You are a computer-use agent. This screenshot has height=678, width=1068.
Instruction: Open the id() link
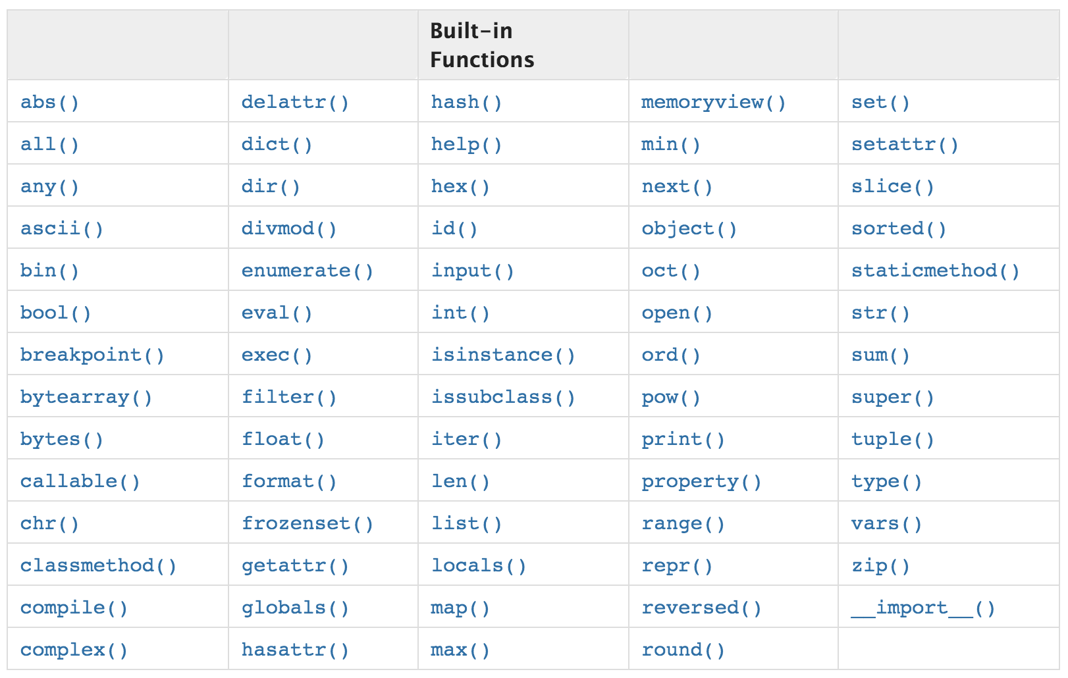point(454,228)
